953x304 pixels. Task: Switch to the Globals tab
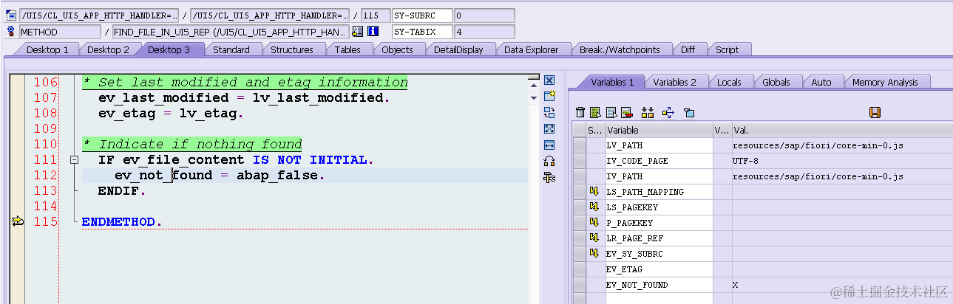(776, 83)
